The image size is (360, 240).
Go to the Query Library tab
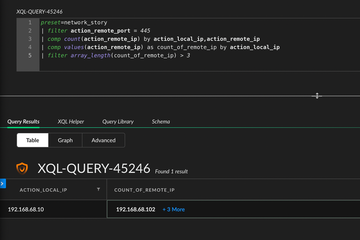(x=118, y=121)
